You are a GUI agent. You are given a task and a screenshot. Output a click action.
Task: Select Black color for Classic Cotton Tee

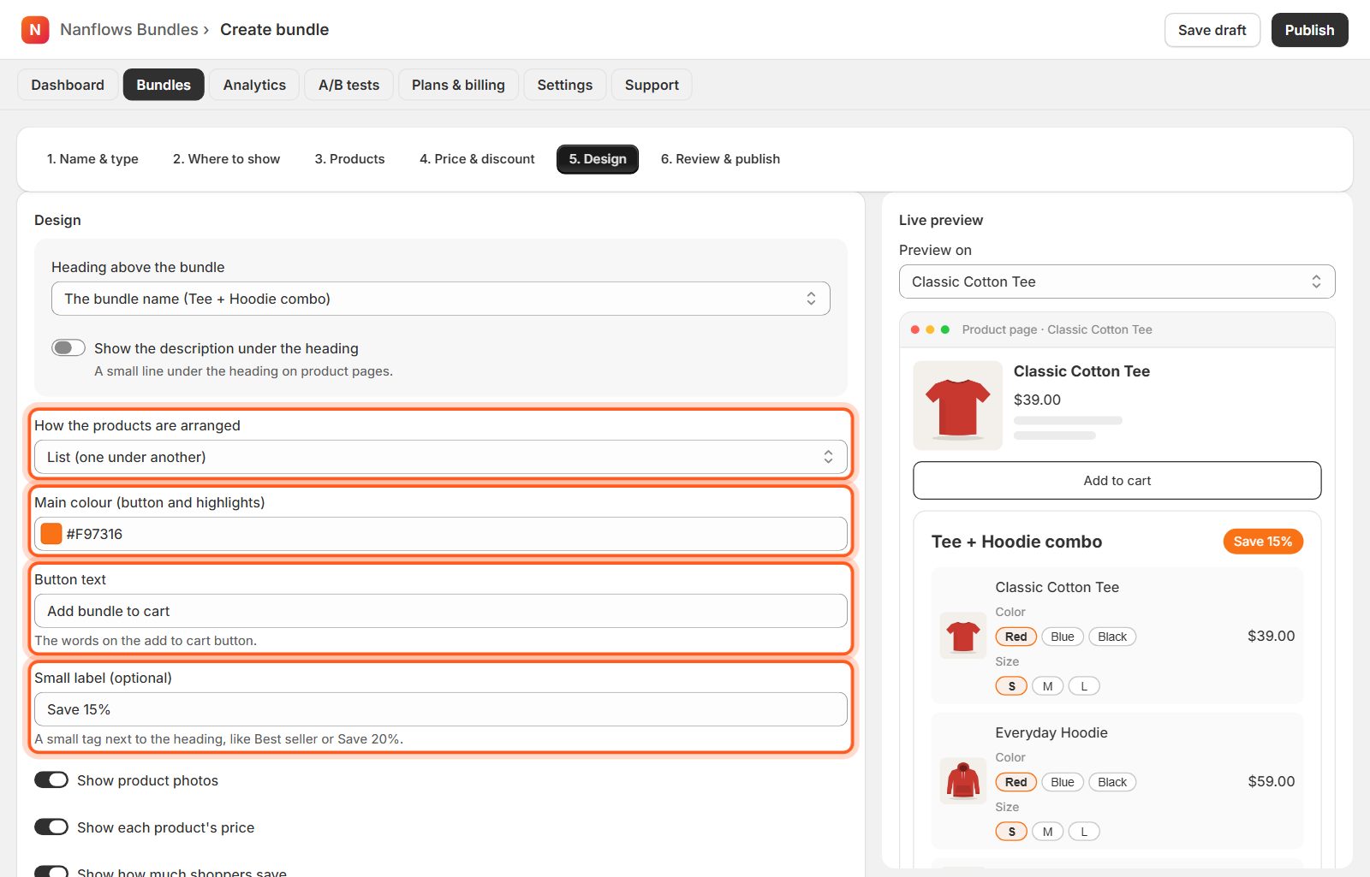[x=1112, y=637]
